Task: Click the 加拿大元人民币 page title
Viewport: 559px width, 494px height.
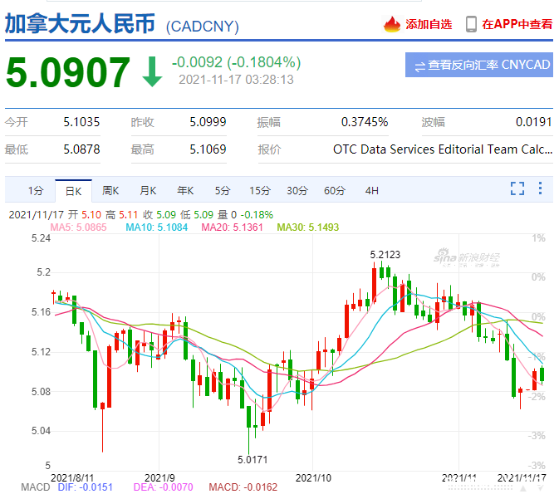Action: pyautogui.click(x=80, y=23)
